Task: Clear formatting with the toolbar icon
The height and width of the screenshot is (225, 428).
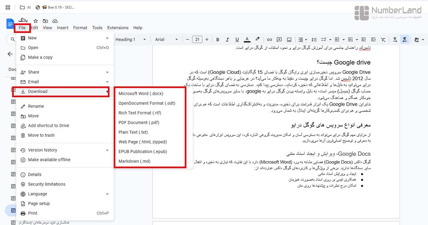Action: click(383, 40)
